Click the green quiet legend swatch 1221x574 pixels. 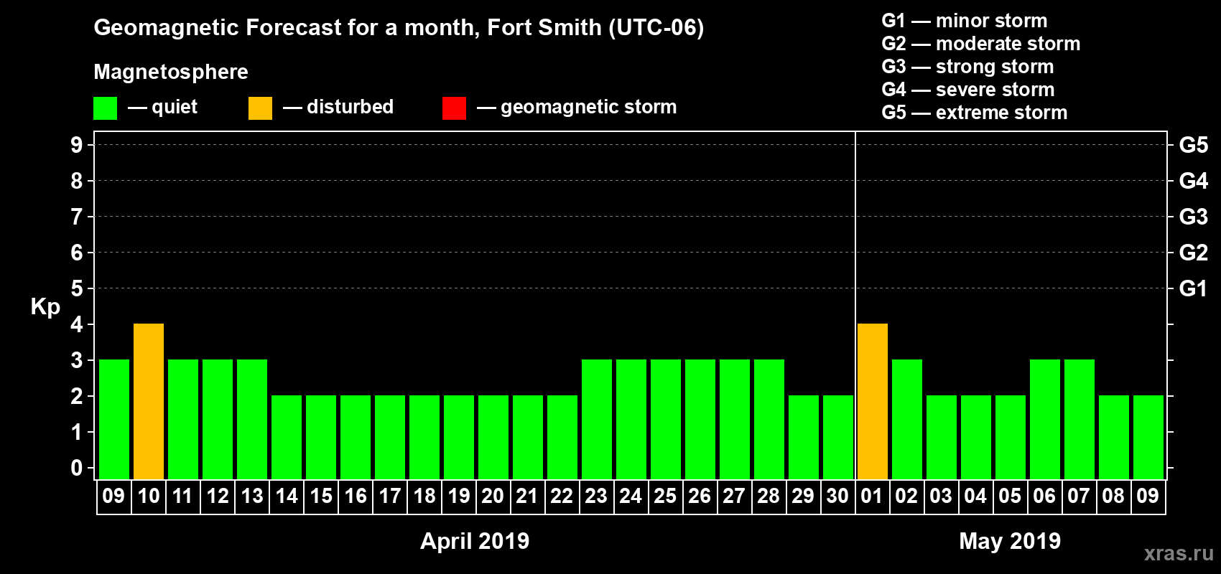(105, 108)
